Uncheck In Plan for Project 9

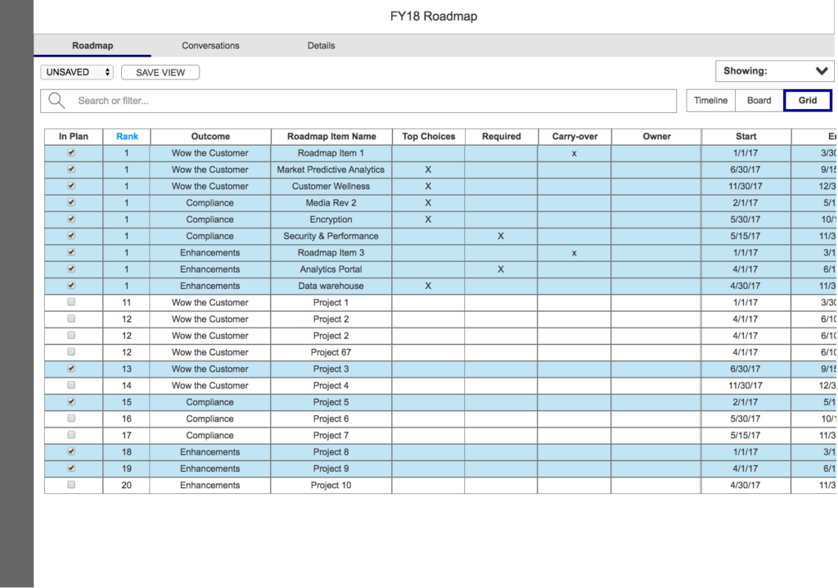pos(71,468)
